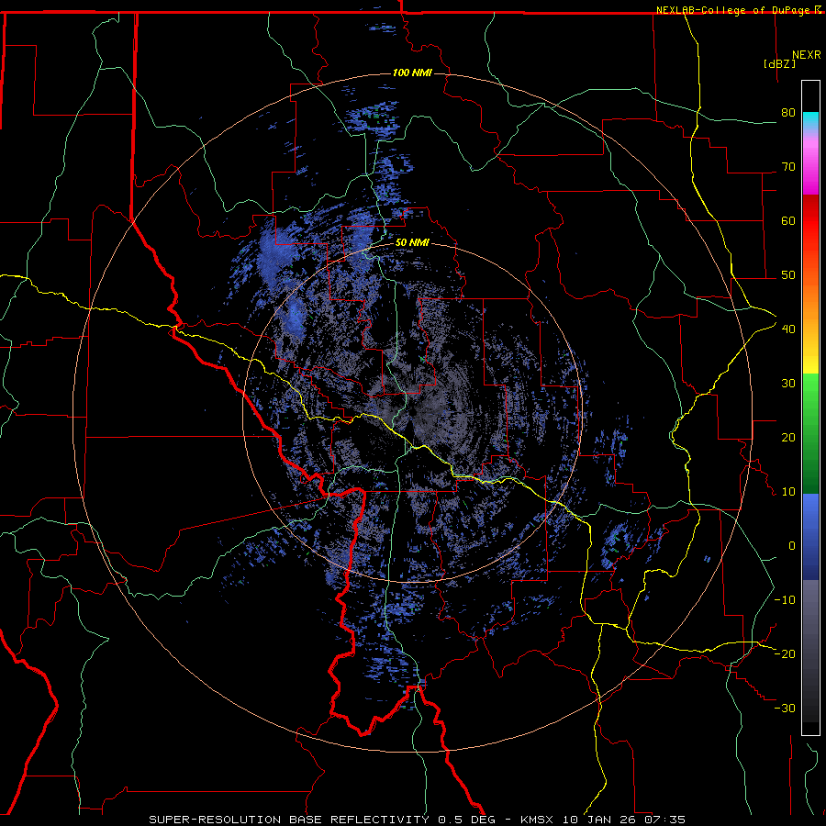Click the KMSX station identifier in caption
Viewport: 826px width, 826px height.
(539, 820)
